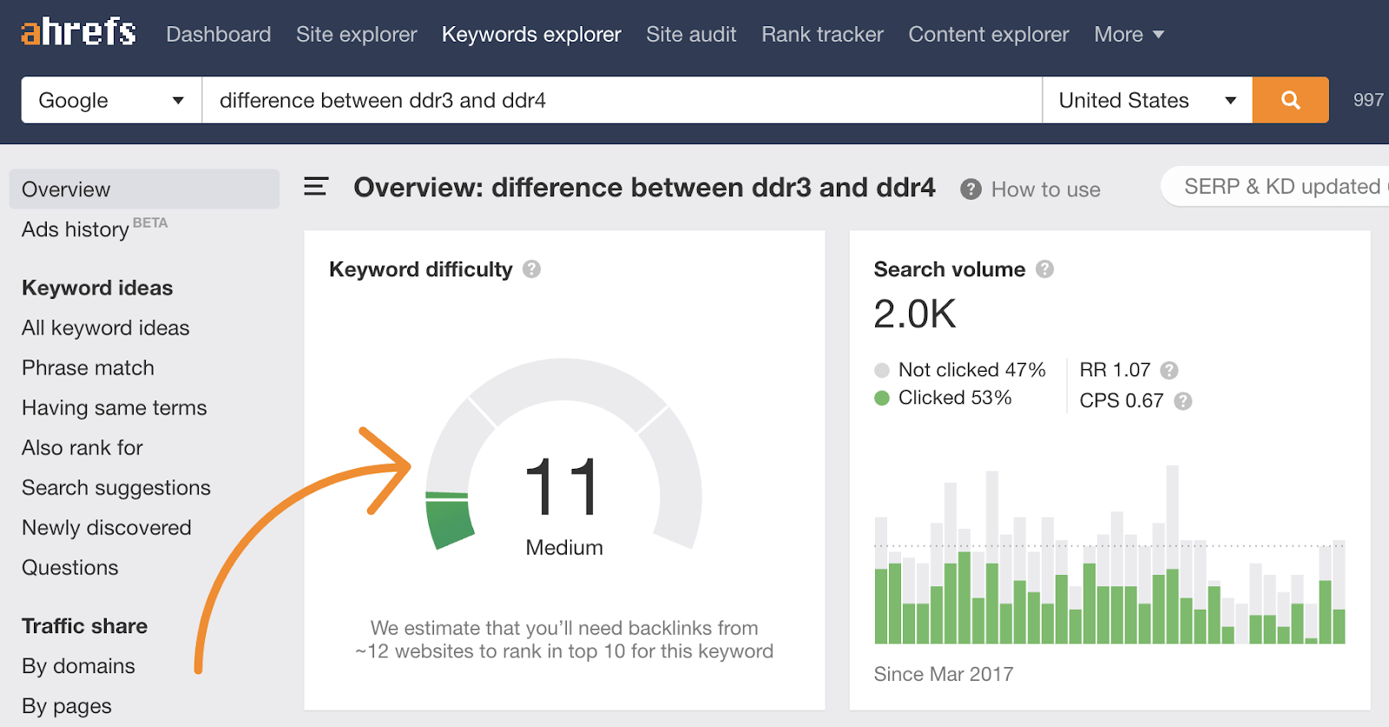This screenshot has width=1389, height=727.
Task: Click the Ahrefs logo
Action: coord(78,33)
